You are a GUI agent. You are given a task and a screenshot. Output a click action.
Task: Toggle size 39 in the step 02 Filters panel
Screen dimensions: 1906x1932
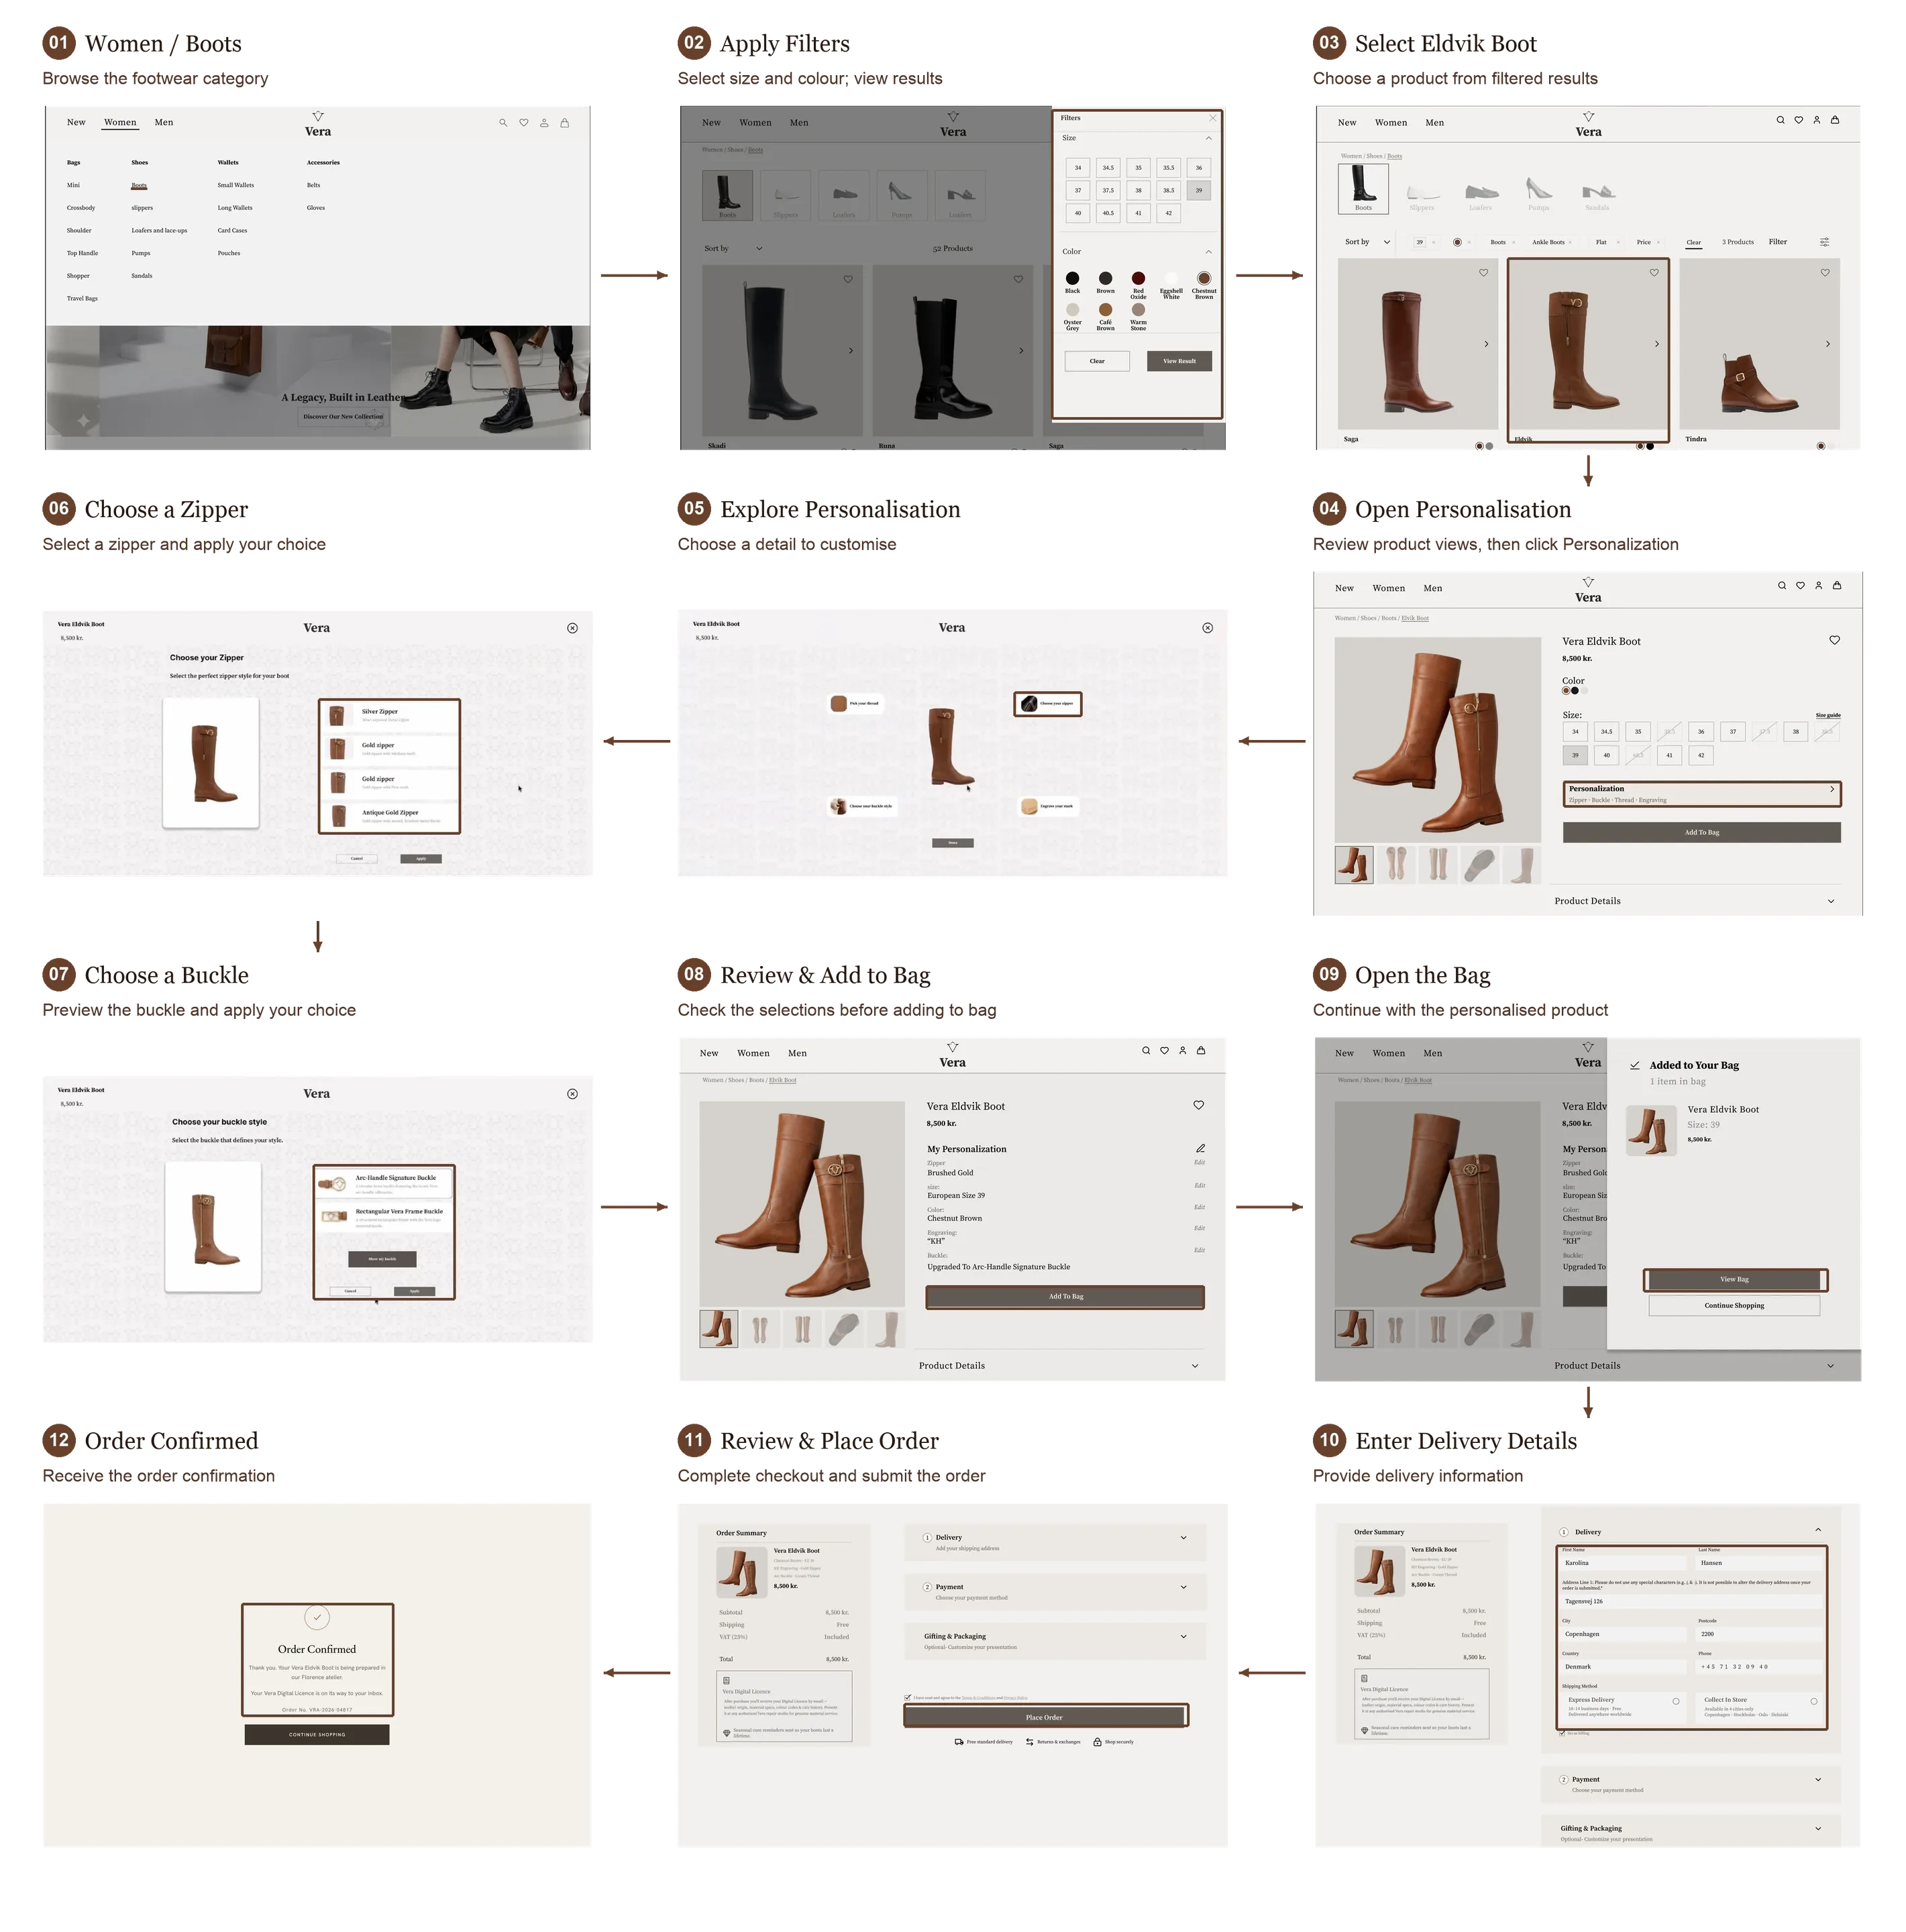(1198, 190)
